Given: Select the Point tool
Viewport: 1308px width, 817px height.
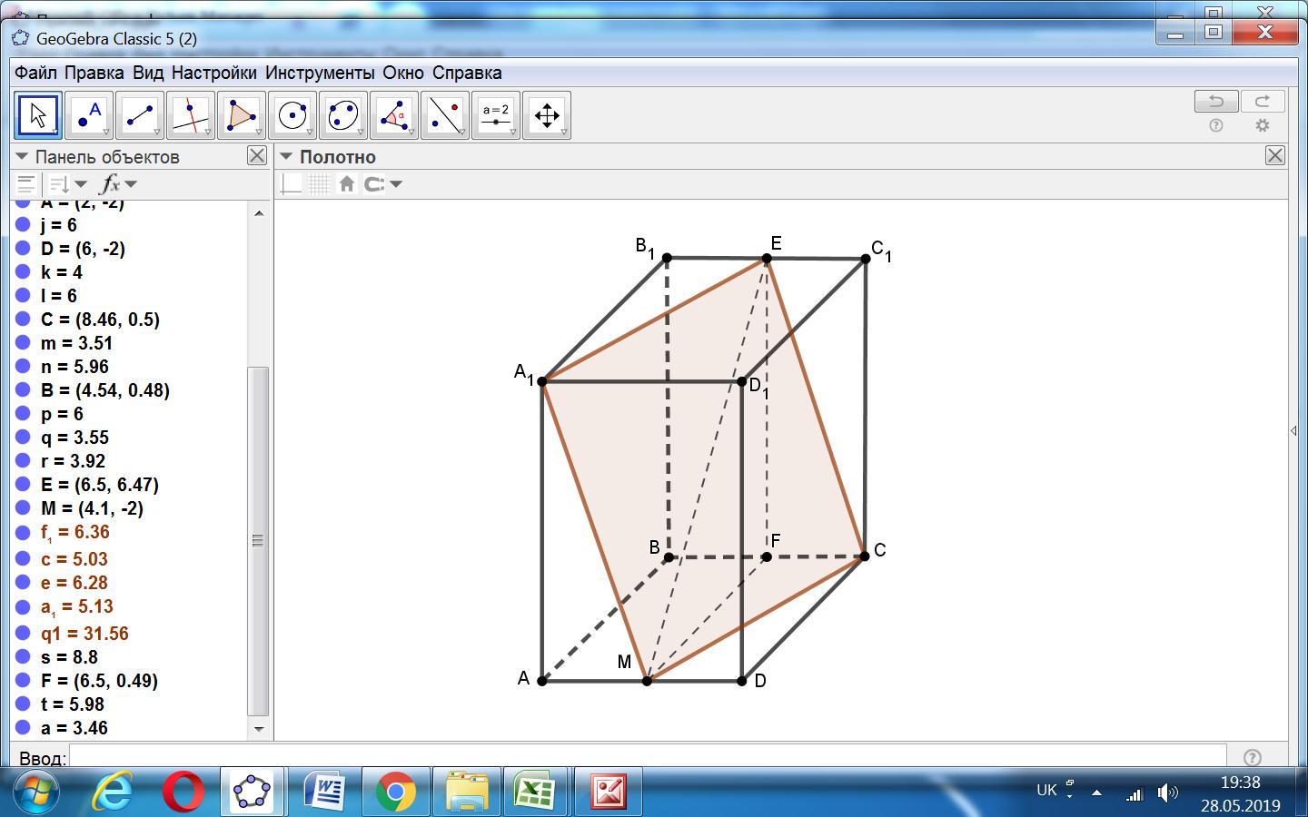Looking at the screenshot, I should click(89, 115).
